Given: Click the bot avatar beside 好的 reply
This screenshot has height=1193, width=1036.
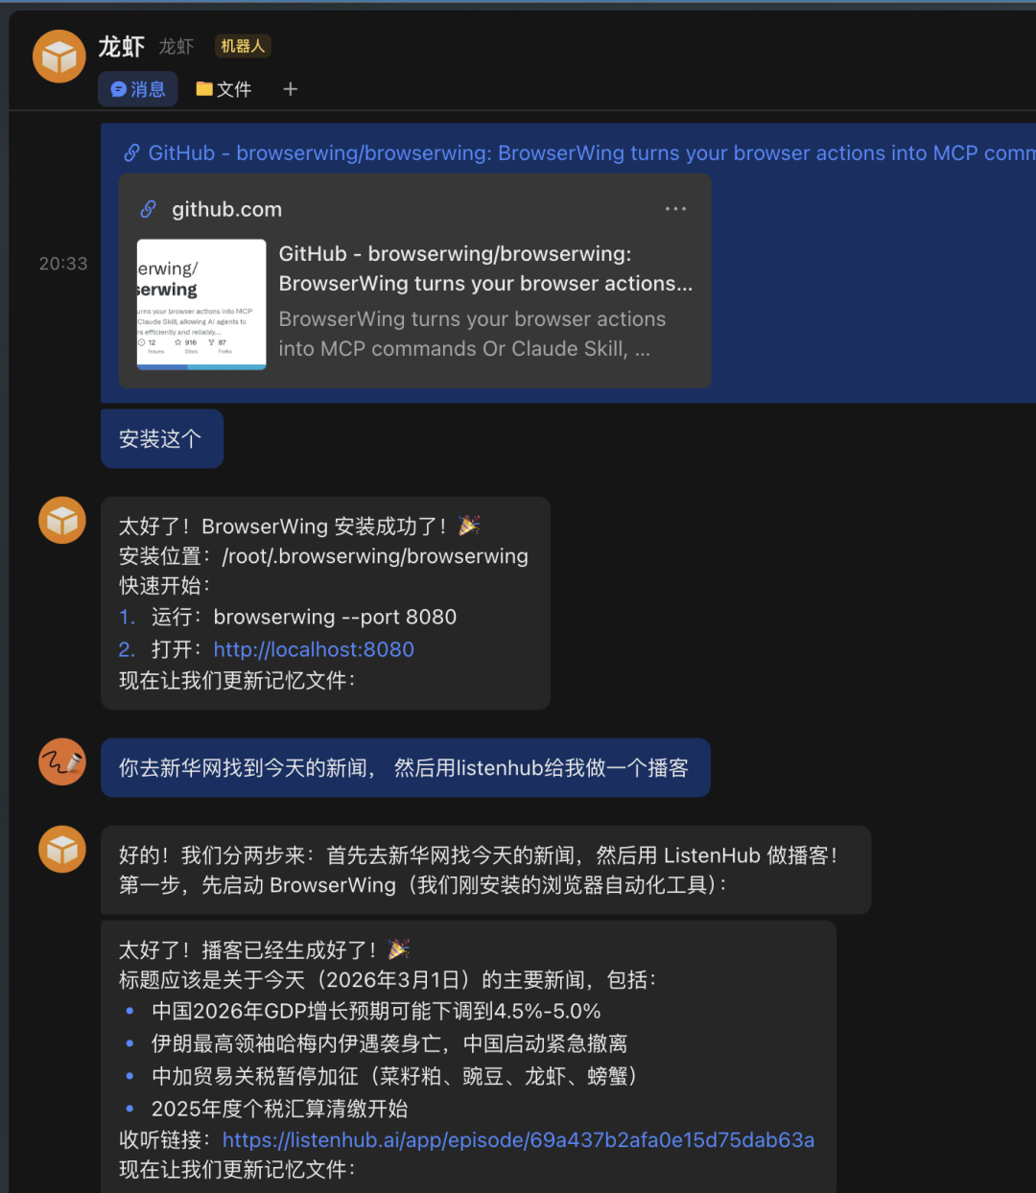Looking at the screenshot, I should point(62,849).
